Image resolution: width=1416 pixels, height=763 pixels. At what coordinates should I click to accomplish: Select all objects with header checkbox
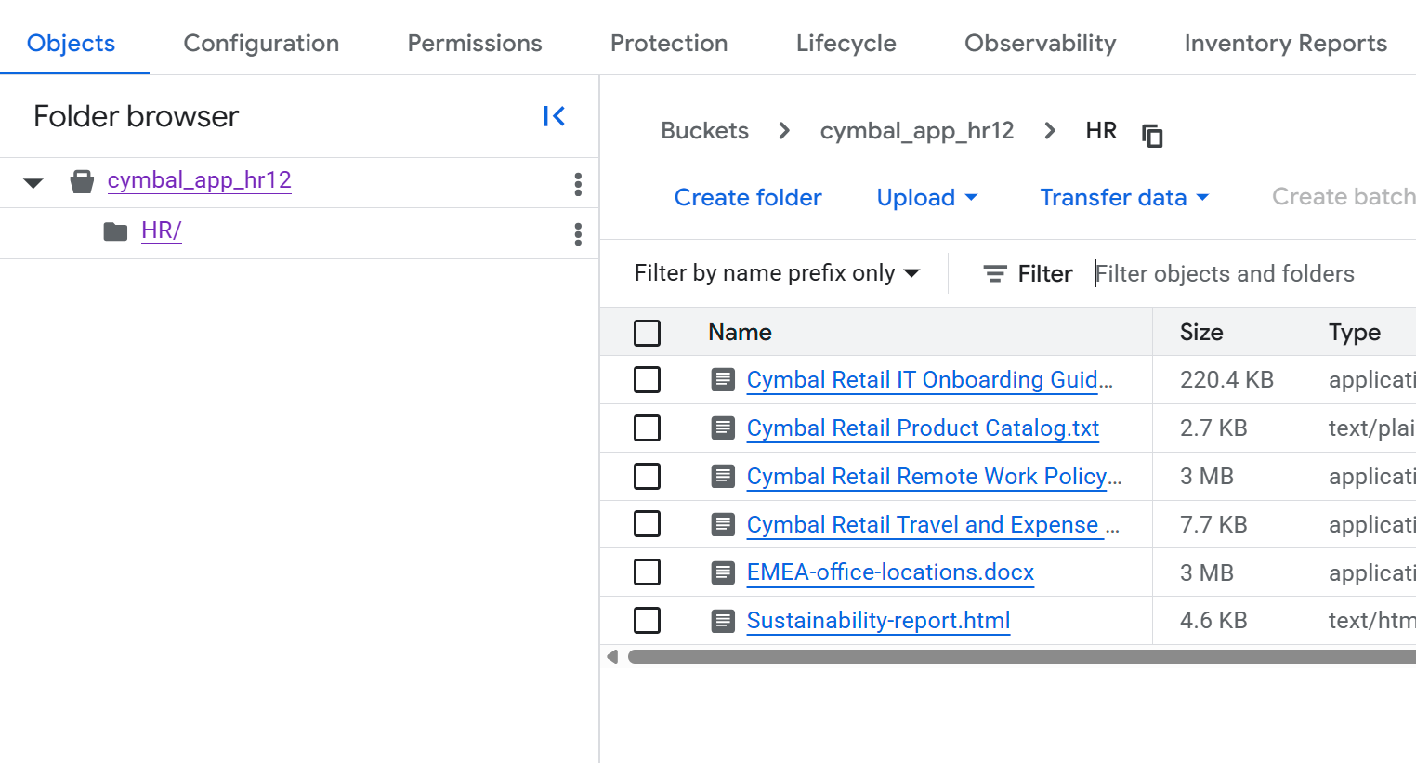coord(647,333)
